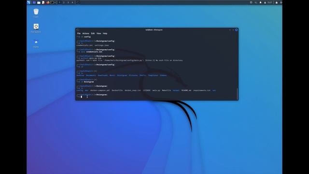The width and height of the screenshot is (309, 174).
Task: Switch to workspace 4
Action: 72,2
